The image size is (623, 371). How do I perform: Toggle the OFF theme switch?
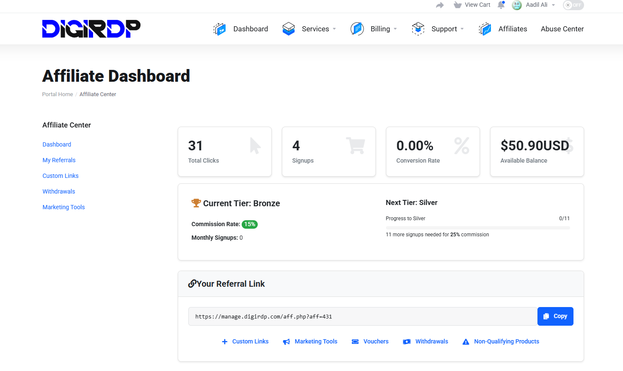[x=573, y=5]
